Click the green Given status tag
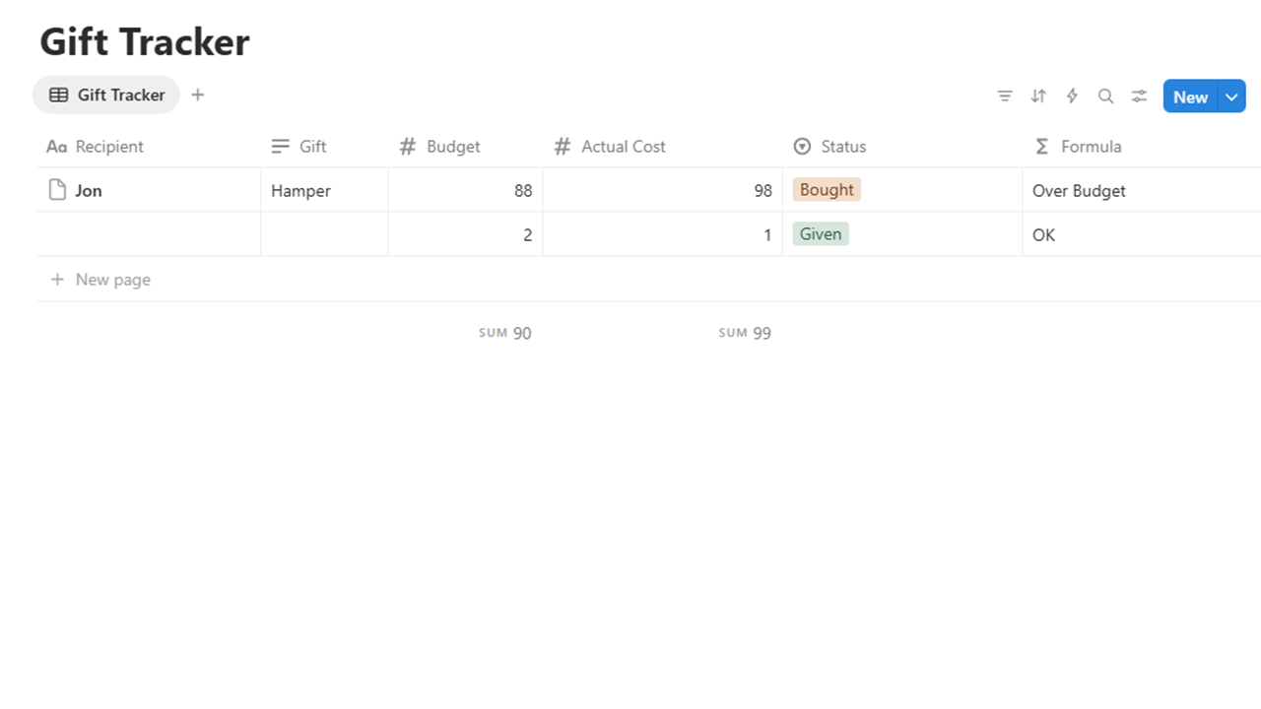 821,233
